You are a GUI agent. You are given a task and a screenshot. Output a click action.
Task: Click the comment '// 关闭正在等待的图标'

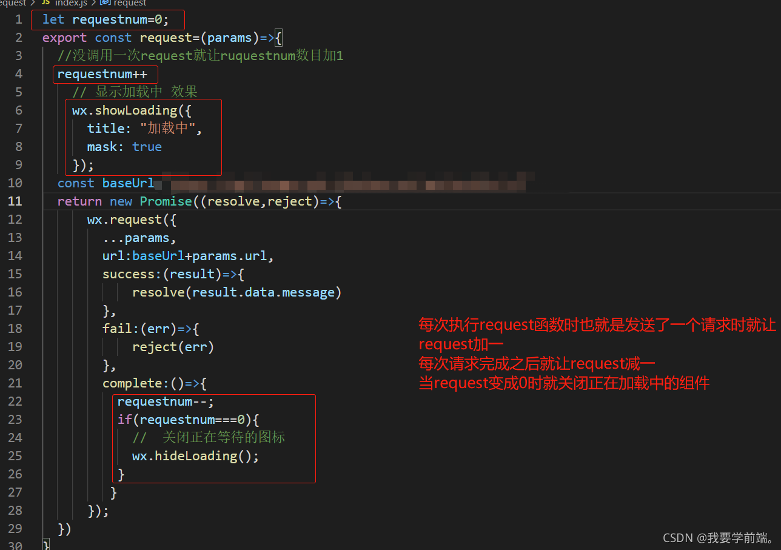[x=209, y=438]
